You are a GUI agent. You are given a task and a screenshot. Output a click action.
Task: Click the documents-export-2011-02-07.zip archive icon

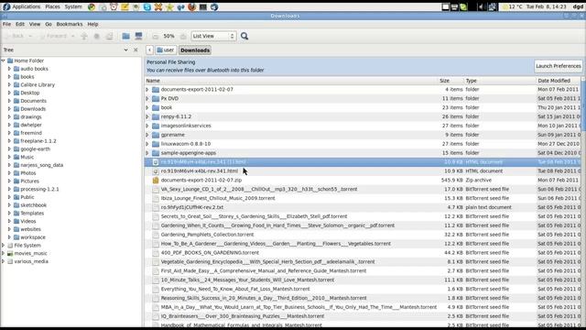(x=156, y=180)
